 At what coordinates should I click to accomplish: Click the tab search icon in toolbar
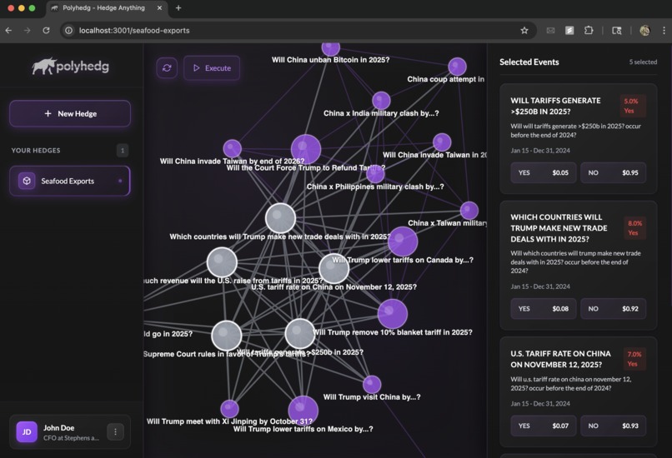617,30
